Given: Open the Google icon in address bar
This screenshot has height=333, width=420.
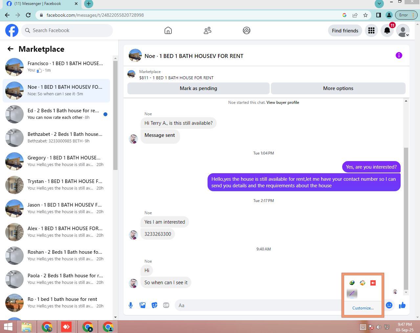Looking at the screenshot, I should point(344,15).
